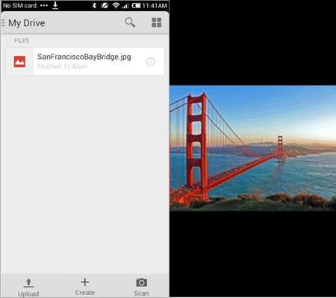Open the navigation drawer hamburger menu
Screen dimensions: 336x298
click(x=3, y=23)
